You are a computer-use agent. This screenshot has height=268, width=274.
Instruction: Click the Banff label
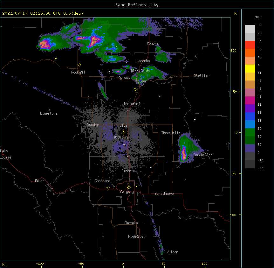[x=39, y=180]
